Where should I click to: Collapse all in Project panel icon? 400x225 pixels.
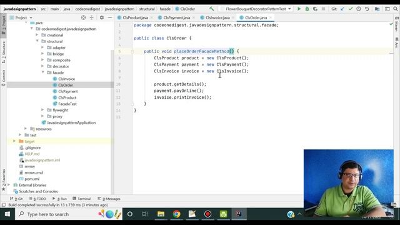coord(92,17)
